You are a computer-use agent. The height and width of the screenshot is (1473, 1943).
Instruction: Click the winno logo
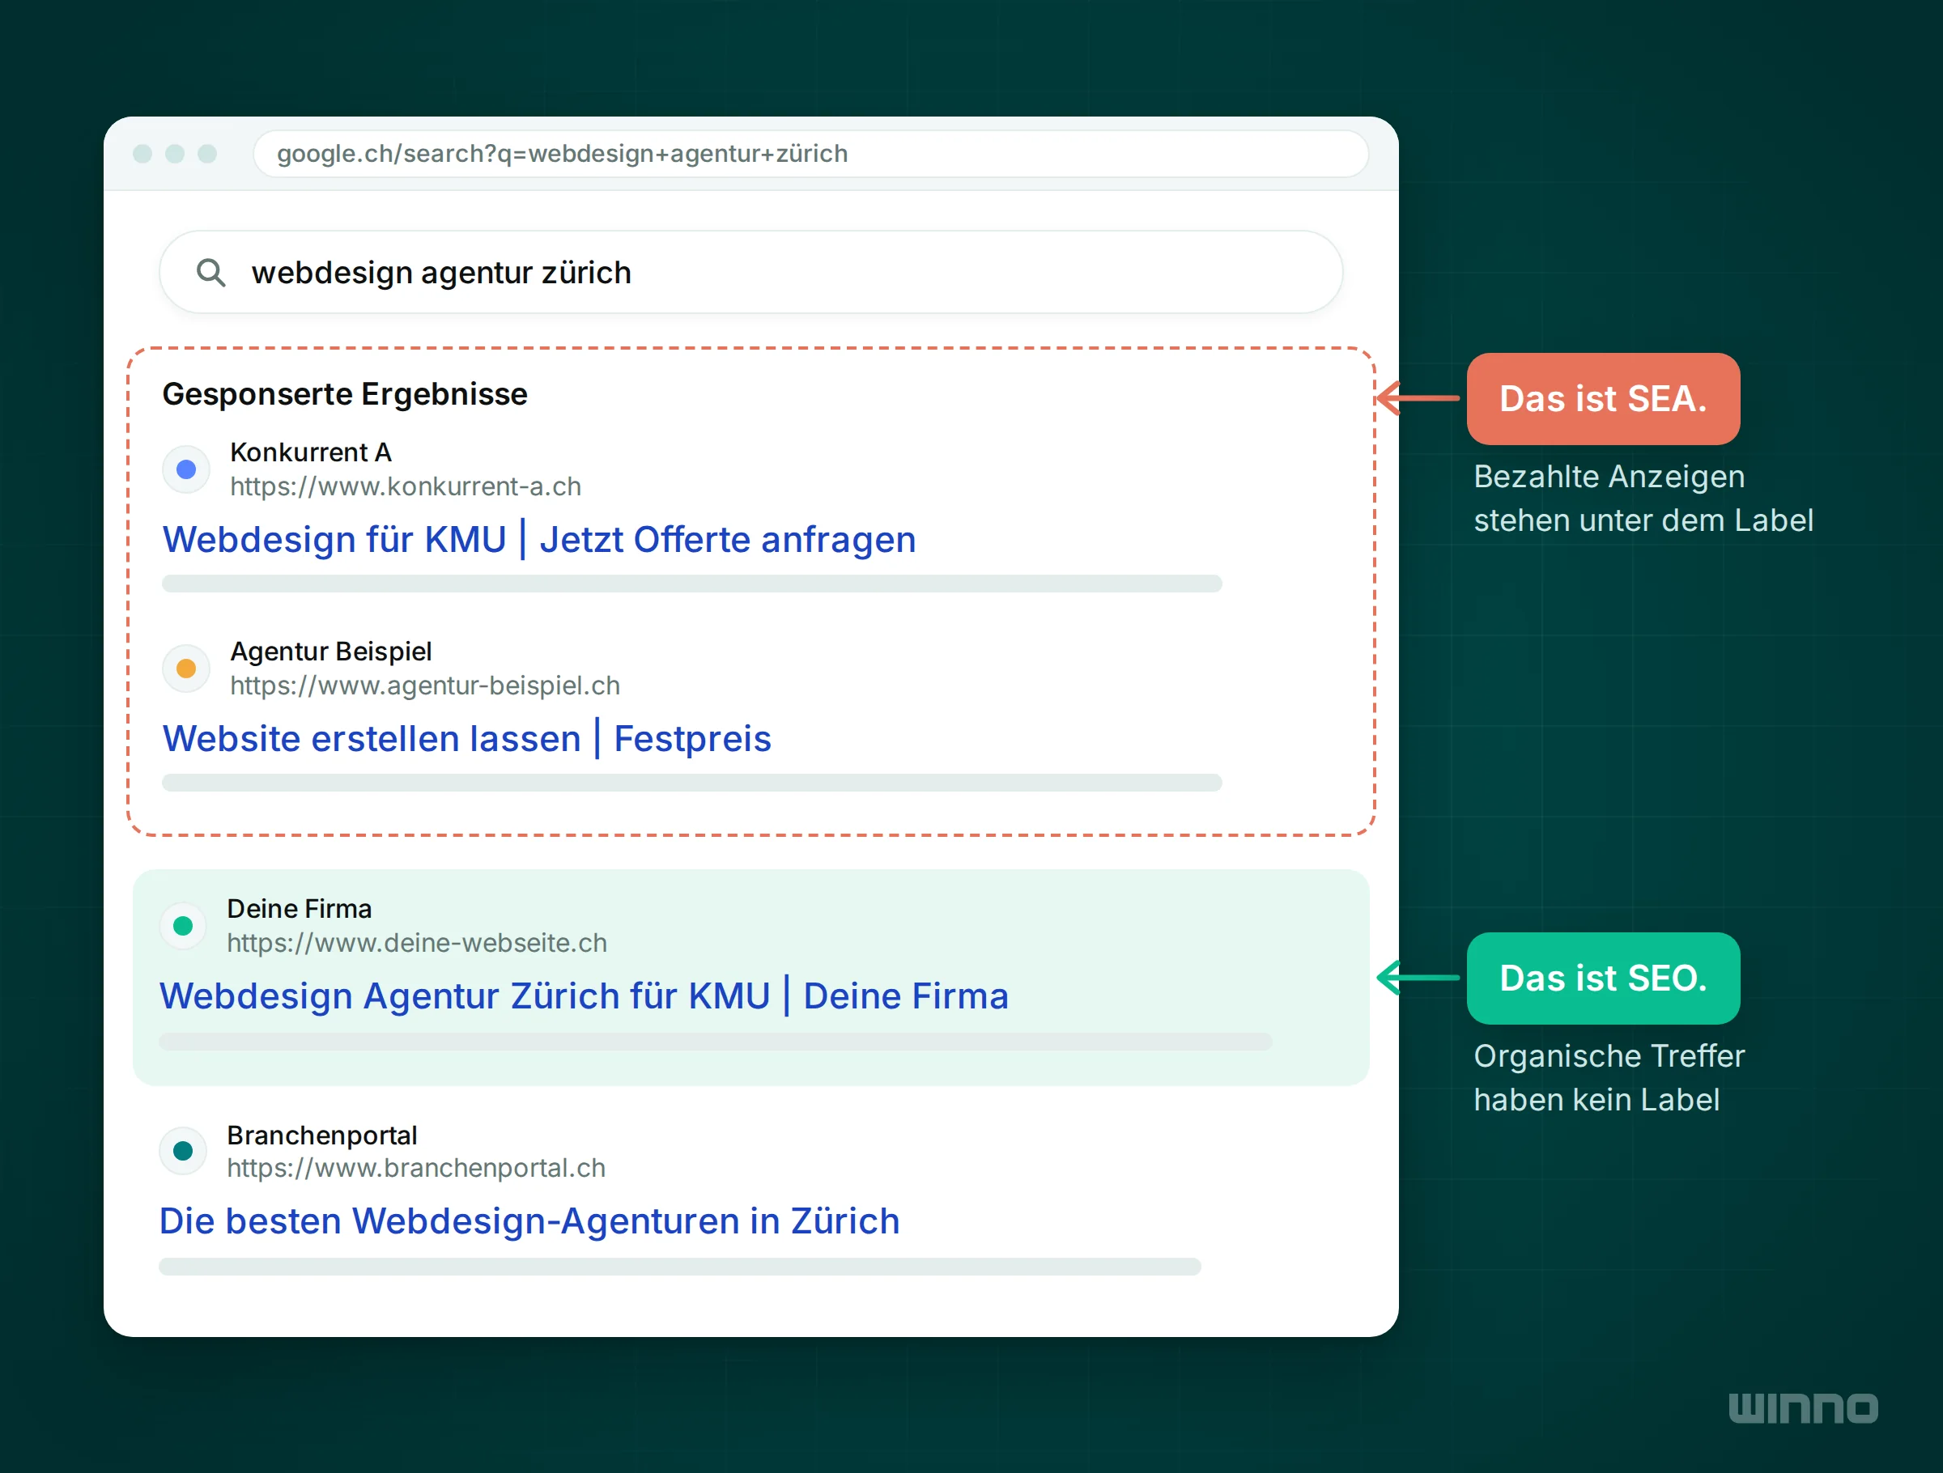click(x=1803, y=1408)
